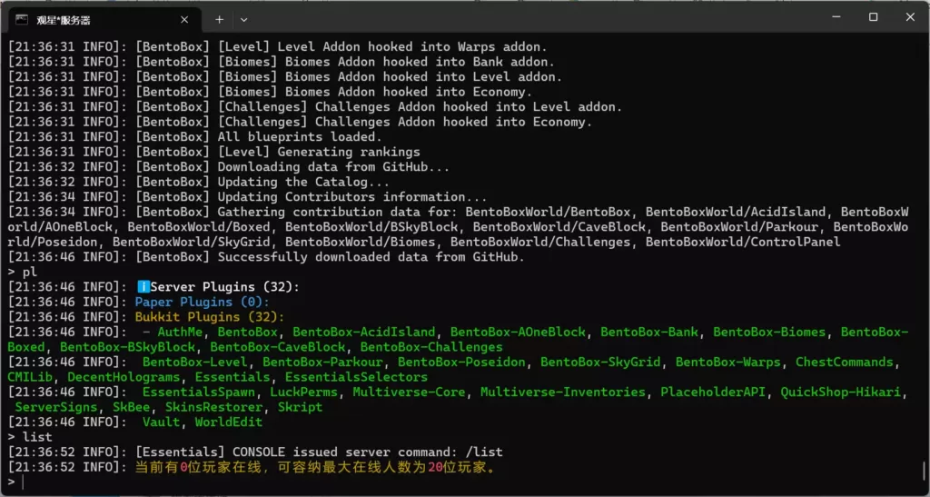Click the WorldEdit plugin name
Viewport: 930px width, 497px height.
pyautogui.click(x=228, y=422)
